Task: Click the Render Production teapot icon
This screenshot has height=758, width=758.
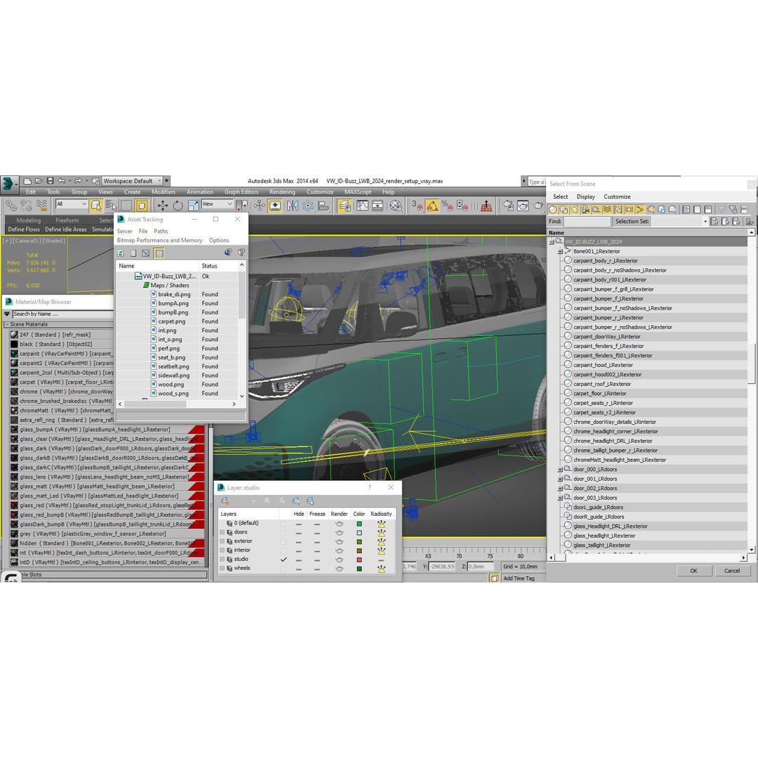Action: click(x=537, y=205)
